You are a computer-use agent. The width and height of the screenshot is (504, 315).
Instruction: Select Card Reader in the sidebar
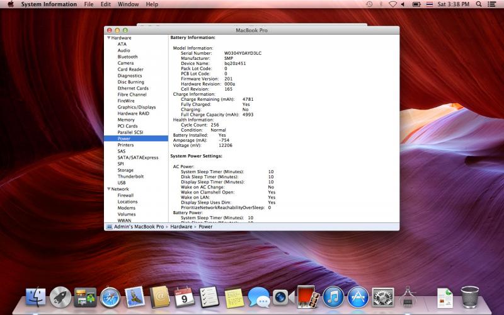click(130, 69)
